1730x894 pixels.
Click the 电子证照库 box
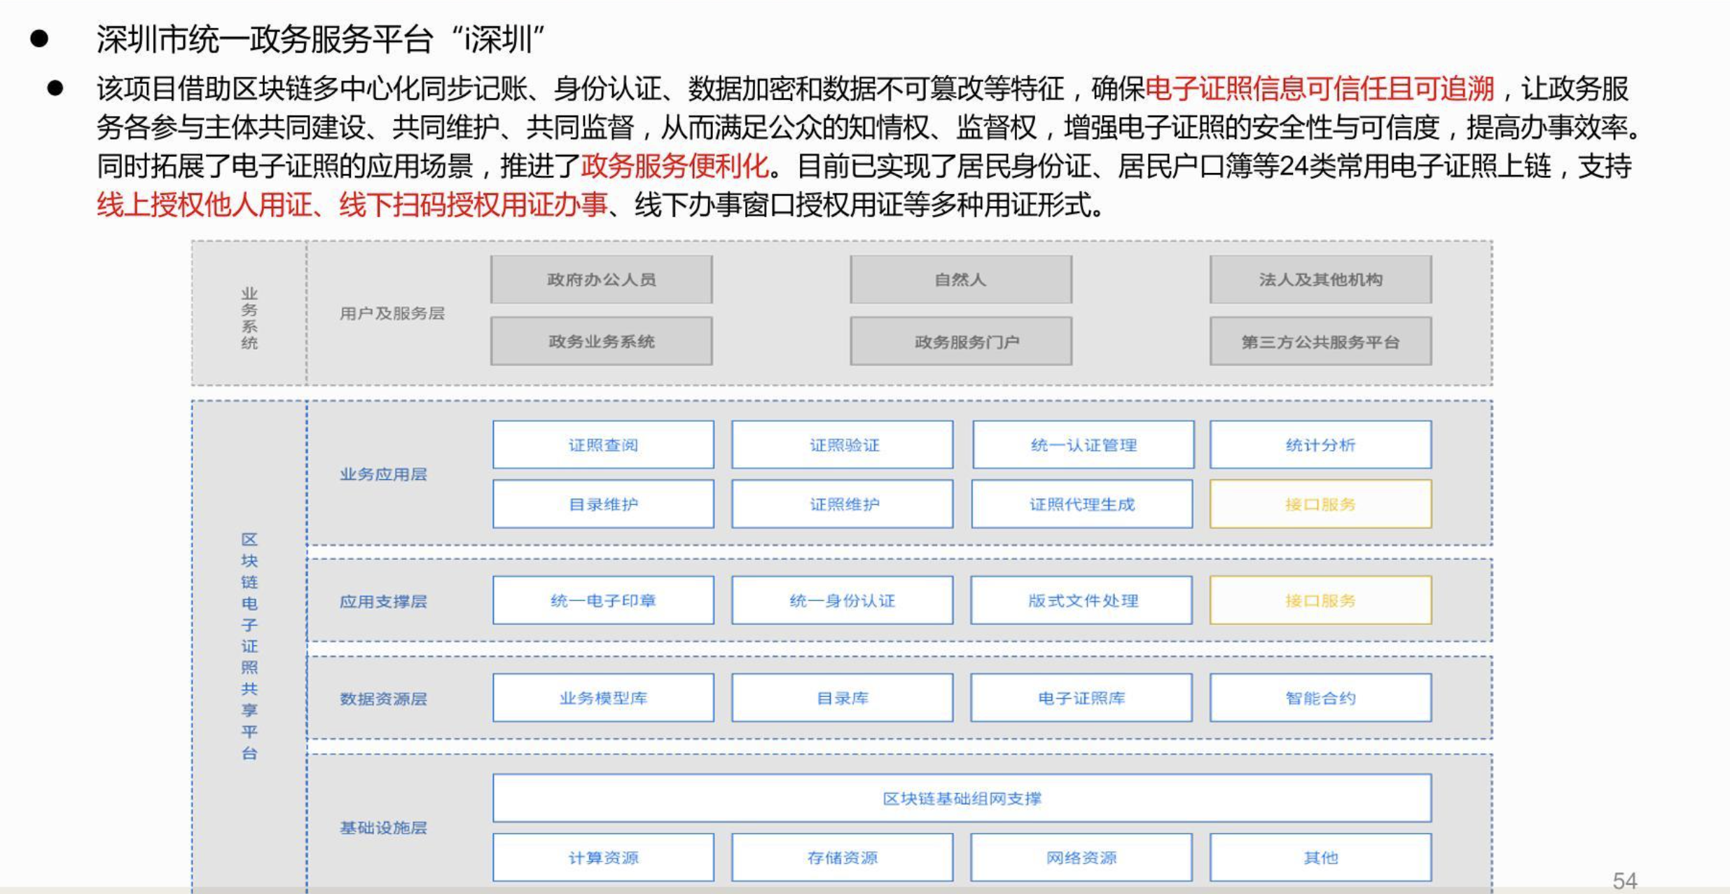[x=1081, y=698]
